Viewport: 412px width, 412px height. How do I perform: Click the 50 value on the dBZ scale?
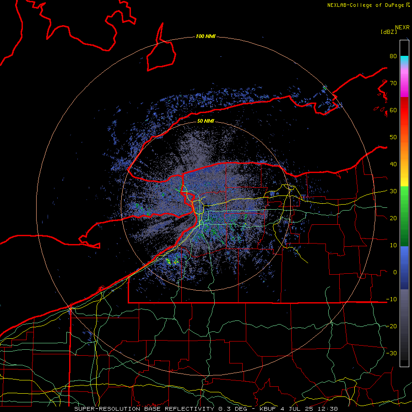click(393, 137)
